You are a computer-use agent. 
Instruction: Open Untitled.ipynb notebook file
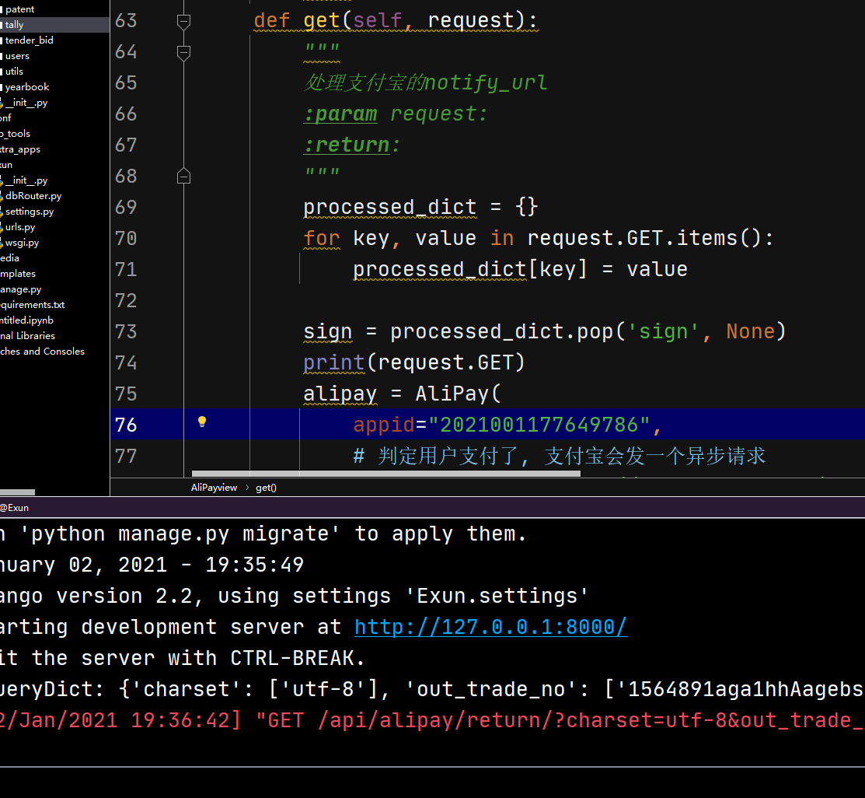coord(27,320)
